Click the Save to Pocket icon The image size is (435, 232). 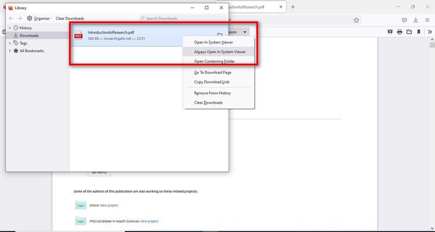[404, 20]
